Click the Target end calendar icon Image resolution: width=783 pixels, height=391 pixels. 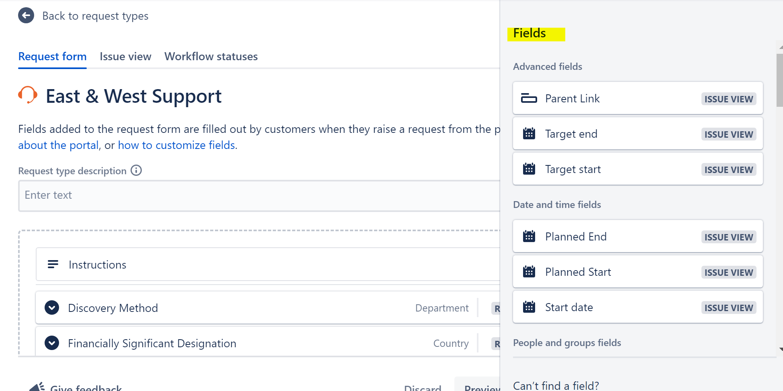(x=529, y=134)
